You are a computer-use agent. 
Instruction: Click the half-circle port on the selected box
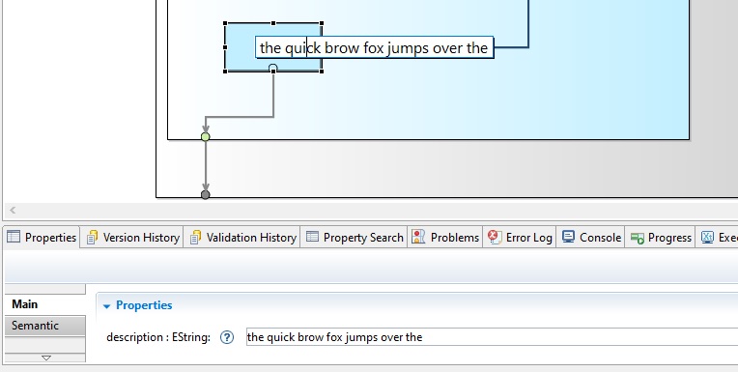[273, 69]
